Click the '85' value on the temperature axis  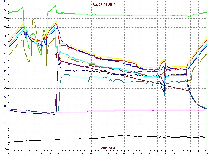point(5,1)
